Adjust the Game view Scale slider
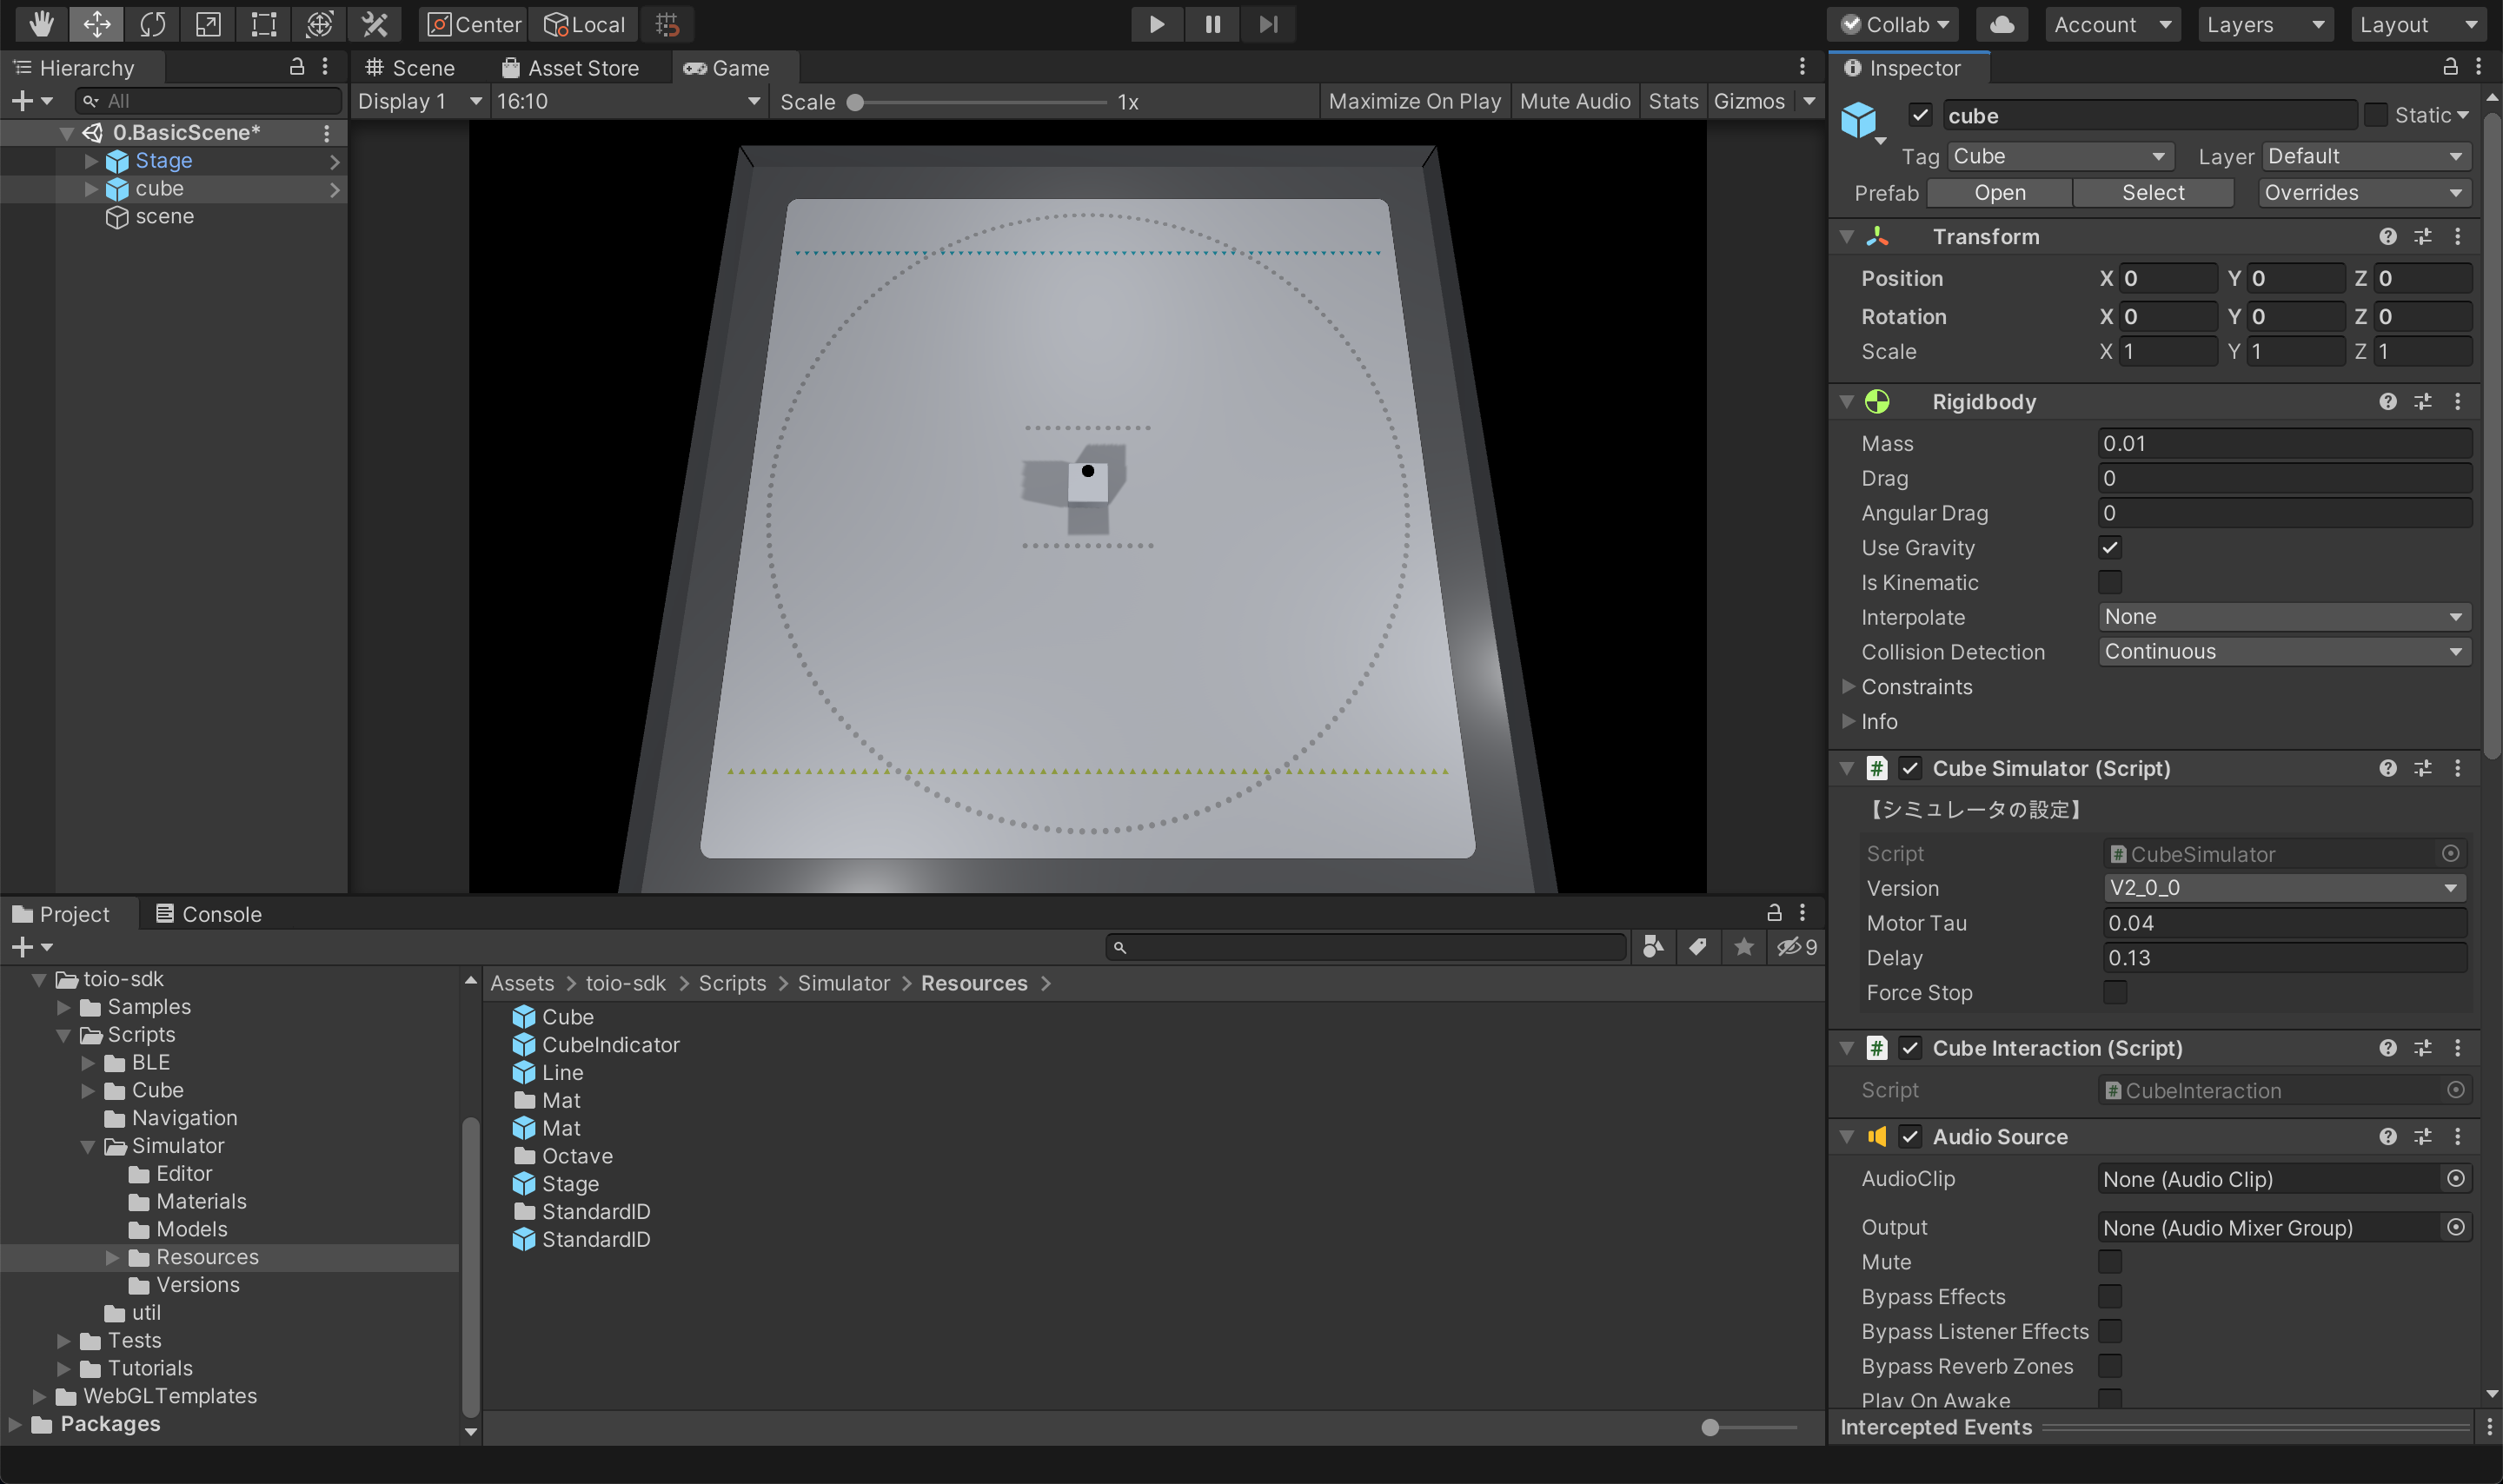This screenshot has width=2503, height=1484. [x=857, y=101]
